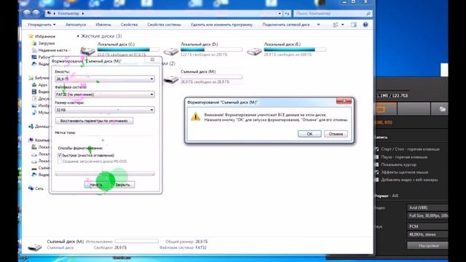Open Домашняя группа icon in sidebar
The image size is (466, 262).
pos(31,126)
